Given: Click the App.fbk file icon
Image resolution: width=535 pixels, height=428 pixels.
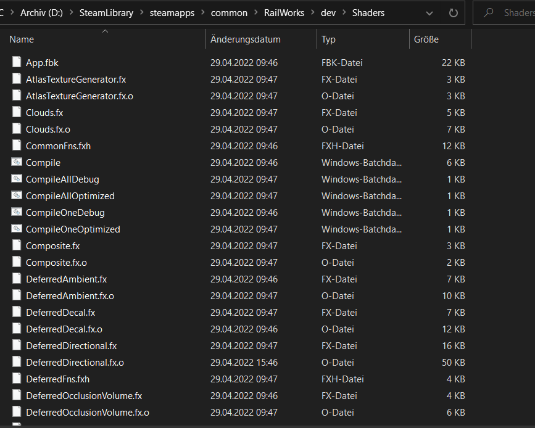Looking at the screenshot, I should point(17,63).
